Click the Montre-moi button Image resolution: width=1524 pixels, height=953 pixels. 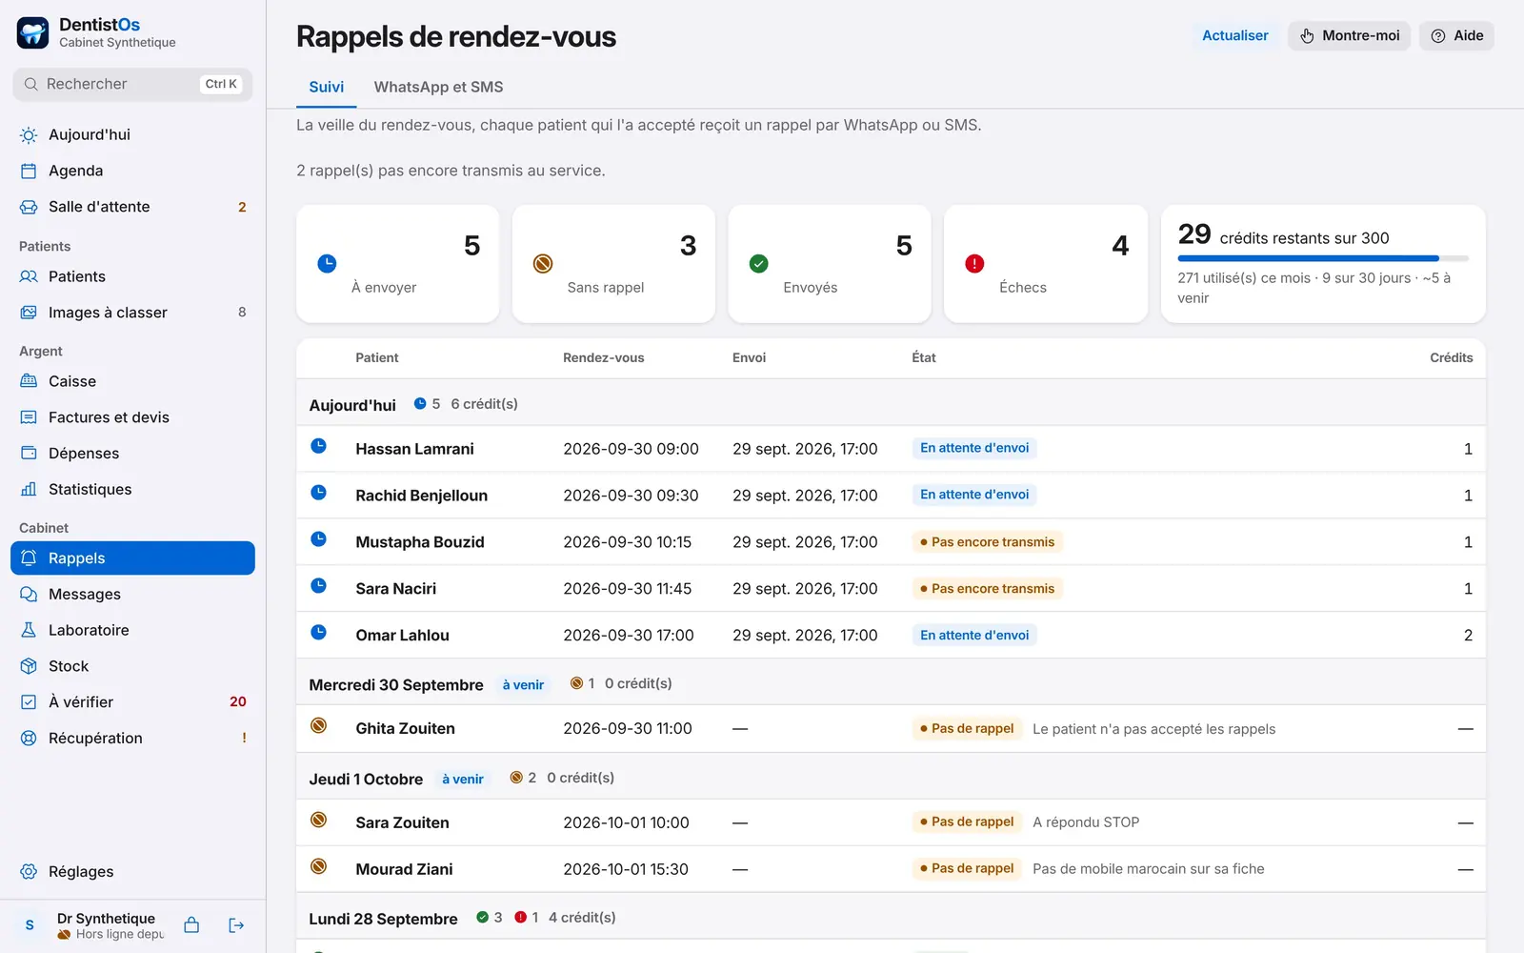(x=1349, y=35)
